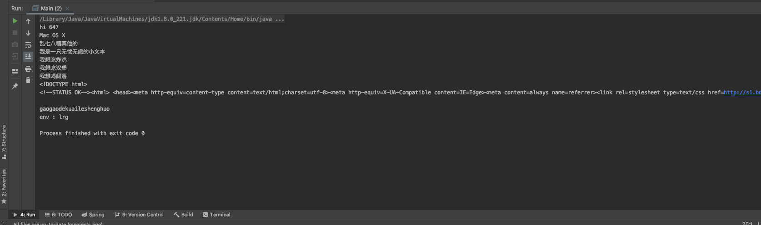Open the 4: Run tool window tab
The image size is (761, 225).
click(x=24, y=215)
